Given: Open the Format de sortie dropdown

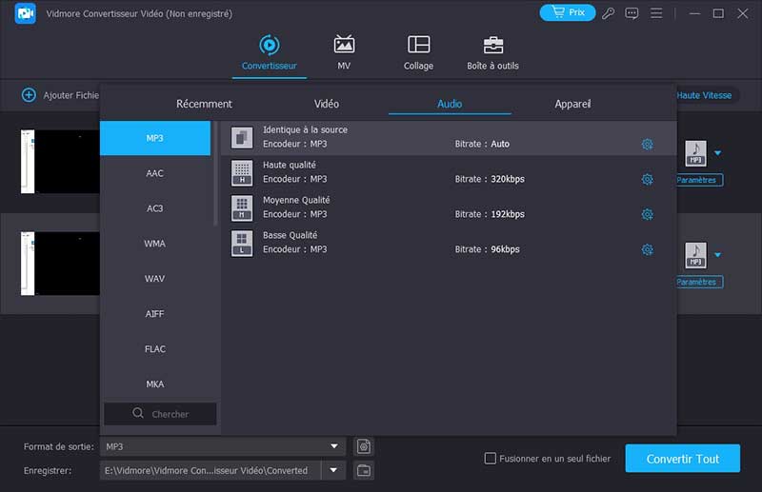Looking at the screenshot, I should pos(223,446).
